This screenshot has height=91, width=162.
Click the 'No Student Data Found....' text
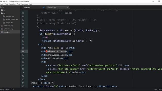click(81, 86)
